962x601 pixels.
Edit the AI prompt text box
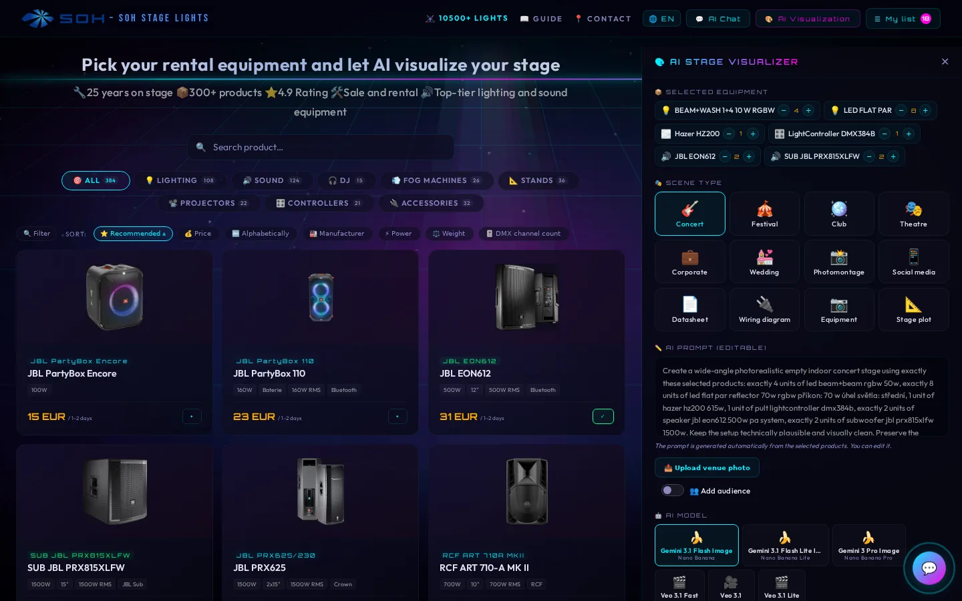(802, 397)
